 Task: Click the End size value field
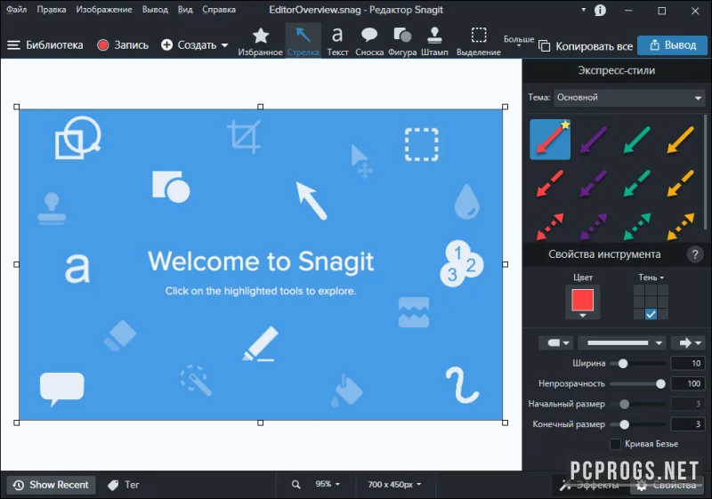687,424
